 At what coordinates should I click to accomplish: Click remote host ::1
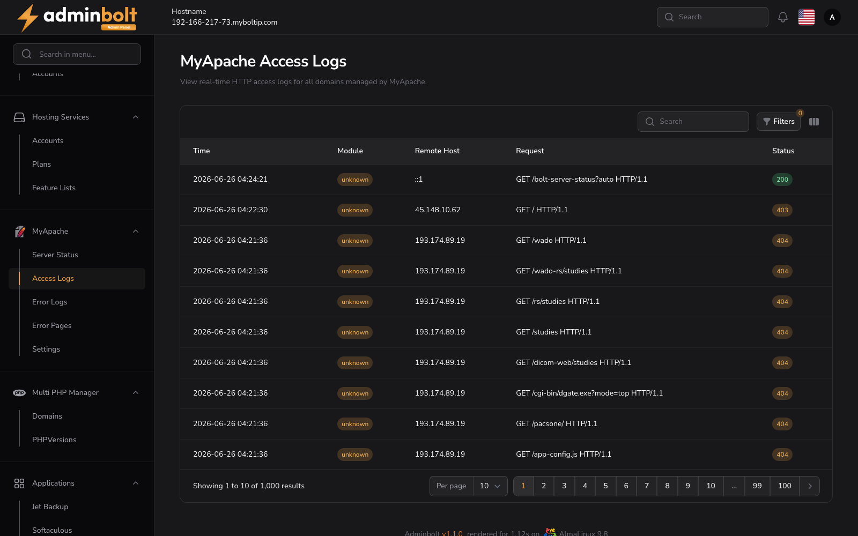pyautogui.click(x=419, y=180)
